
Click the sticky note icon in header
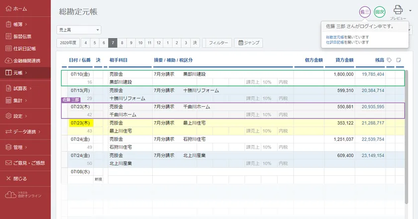pyautogui.click(x=399, y=60)
